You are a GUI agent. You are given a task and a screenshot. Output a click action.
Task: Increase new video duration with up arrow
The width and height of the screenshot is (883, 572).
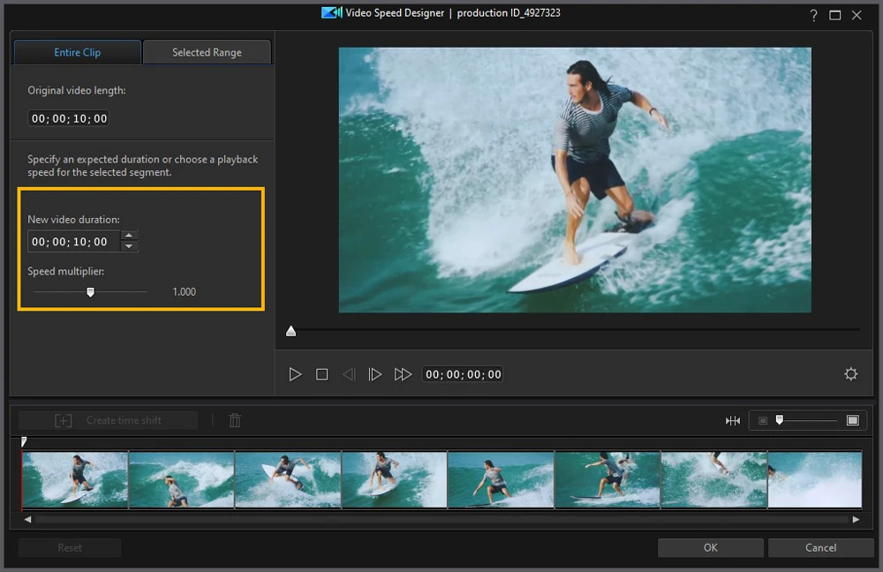coord(130,236)
